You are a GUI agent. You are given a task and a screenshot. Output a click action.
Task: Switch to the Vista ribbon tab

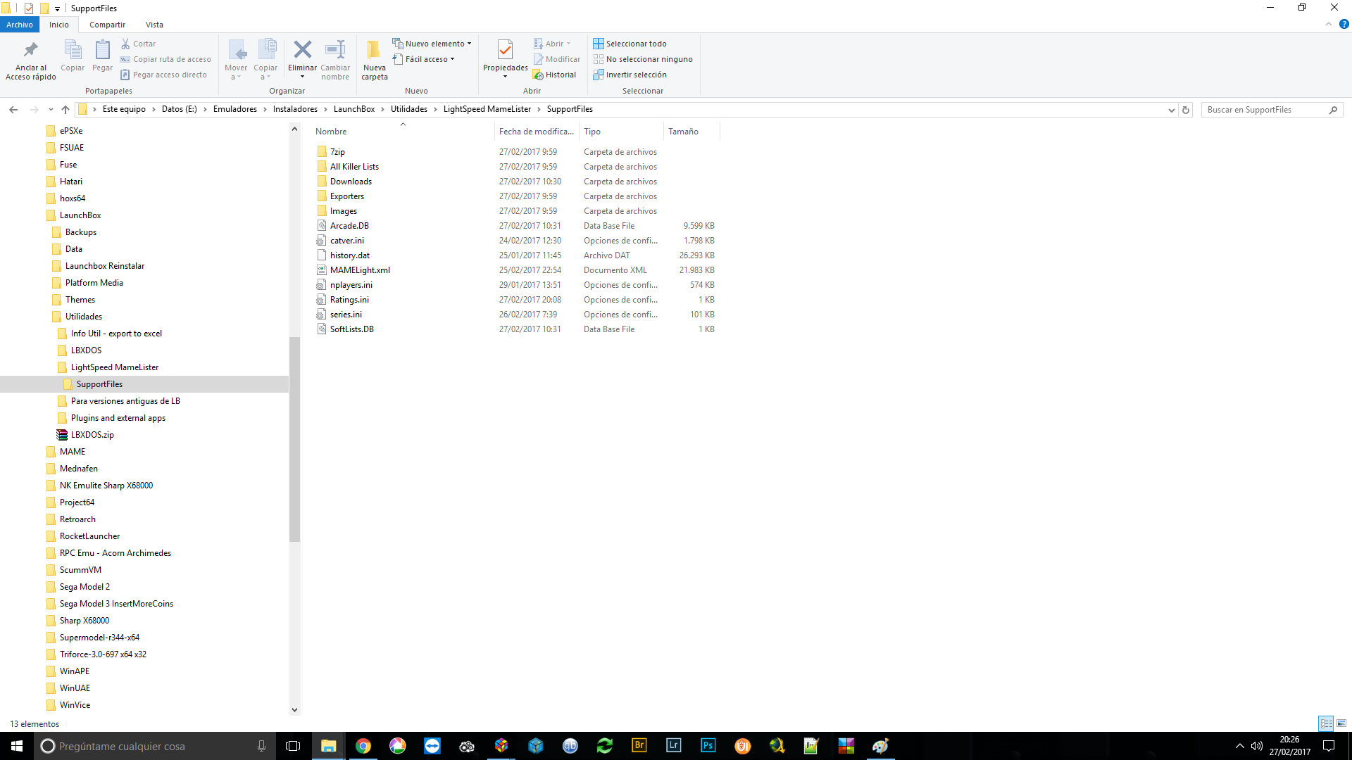point(154,25)
